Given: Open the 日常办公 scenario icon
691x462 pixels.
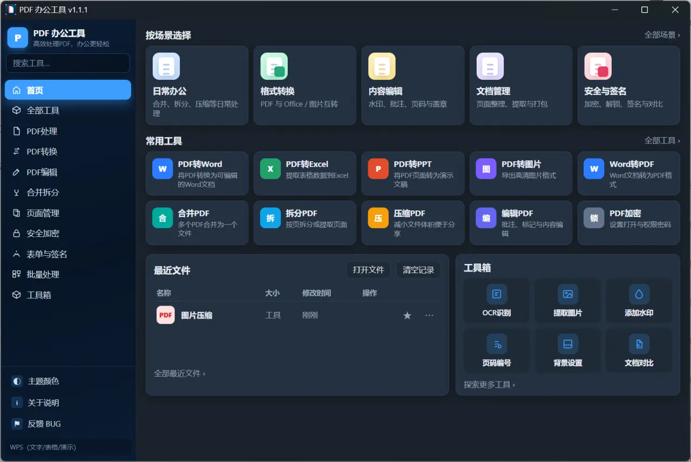Looking at the screenshot, I should pos(166,66).
